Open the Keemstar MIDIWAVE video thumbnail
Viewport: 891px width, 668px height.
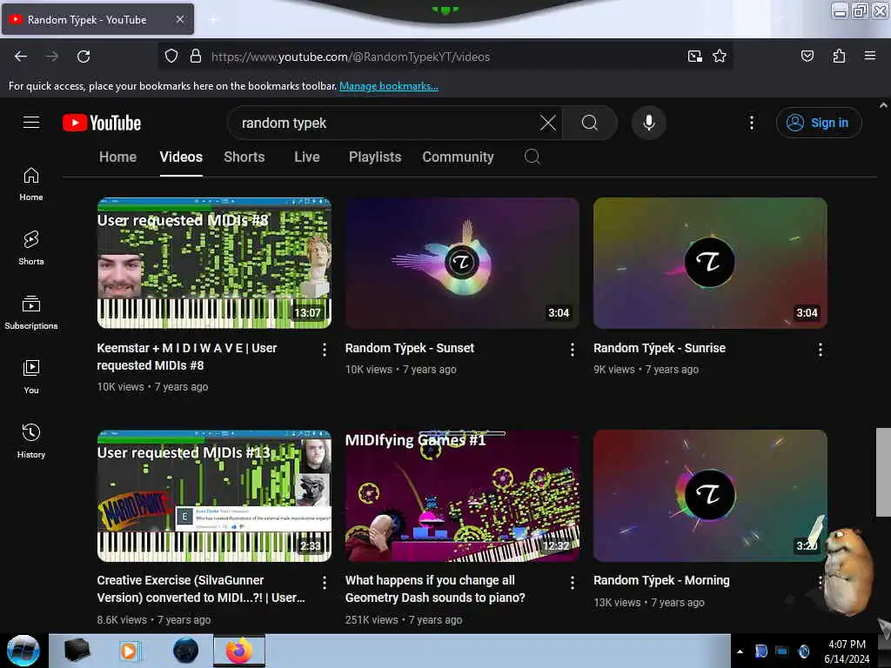[x=214, y=263]
